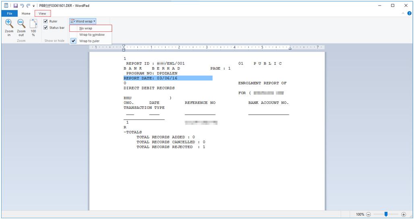This screenshot has height=219, width=414.
Task: Collapse the Word wrap dropdown
Action: tap(83, 21)
